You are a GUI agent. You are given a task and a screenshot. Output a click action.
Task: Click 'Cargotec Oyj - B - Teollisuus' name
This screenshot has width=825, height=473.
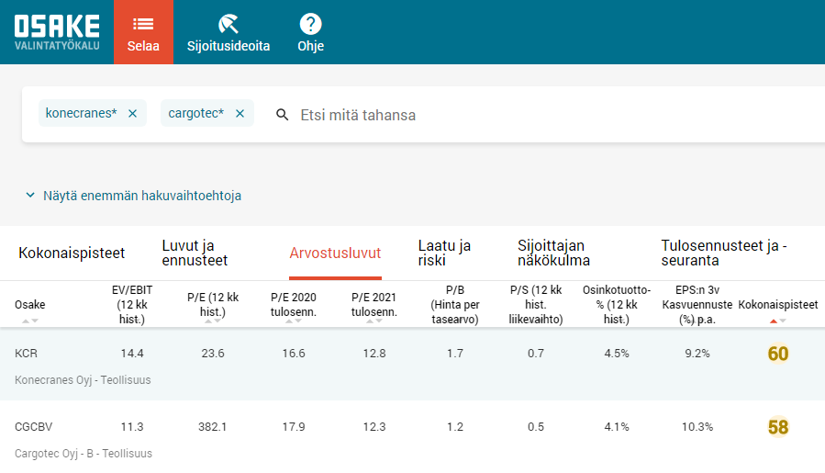pos(84,454)
